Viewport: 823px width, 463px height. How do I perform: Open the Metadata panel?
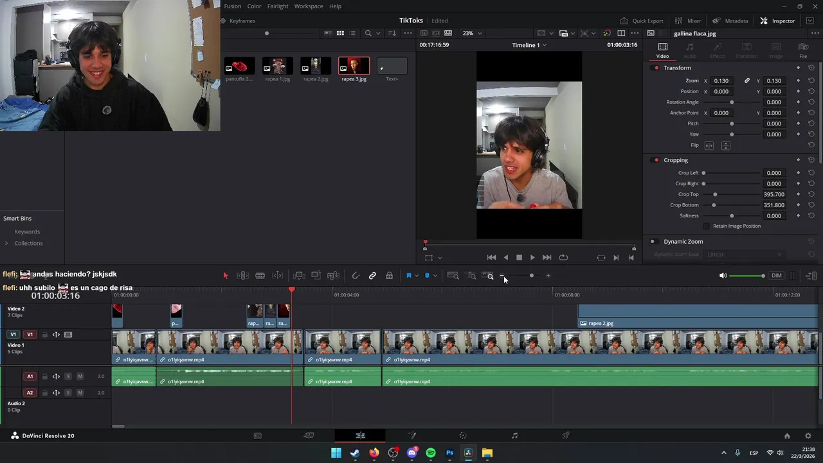point(730,21)
